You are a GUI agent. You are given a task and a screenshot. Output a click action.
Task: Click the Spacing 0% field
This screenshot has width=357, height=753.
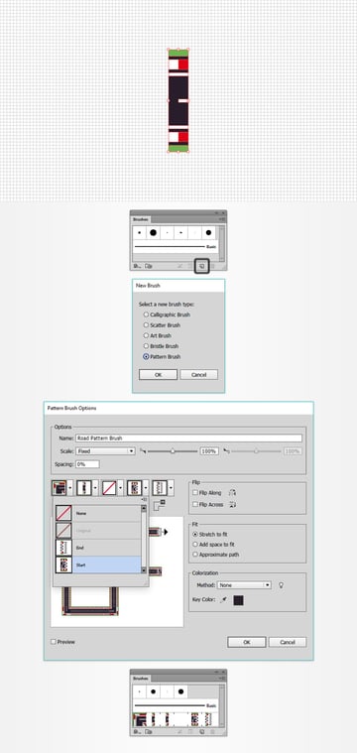coord(87,464)
